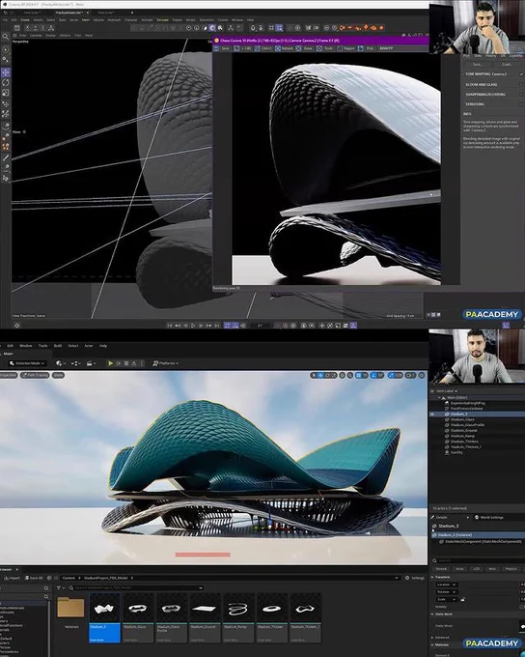
Task: Open the Unreal Window menu
Action: [25, 346]
